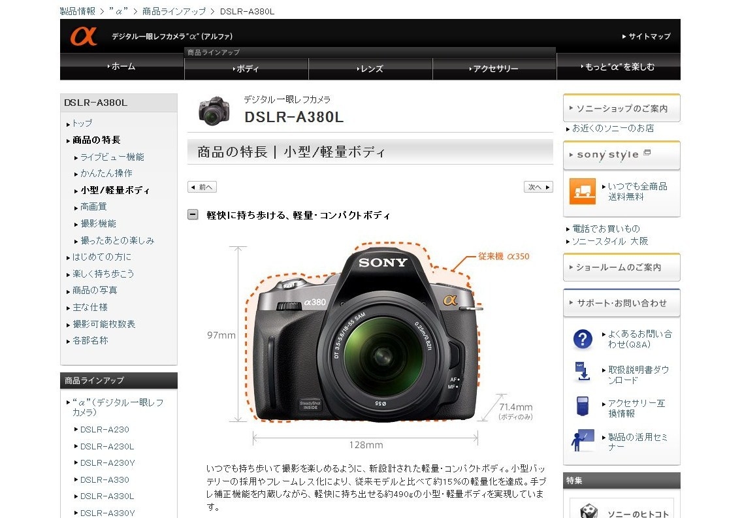Select DSLR-A330 in the lineup list

coord(104,479)
